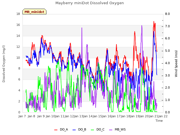The image size is (180, 135).
Task: Click the 2.0 wind speed tick label
Action: [x=167, y=88]
